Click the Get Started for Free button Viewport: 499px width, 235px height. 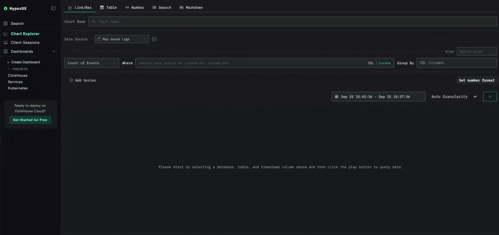click(x=30, y=120)
